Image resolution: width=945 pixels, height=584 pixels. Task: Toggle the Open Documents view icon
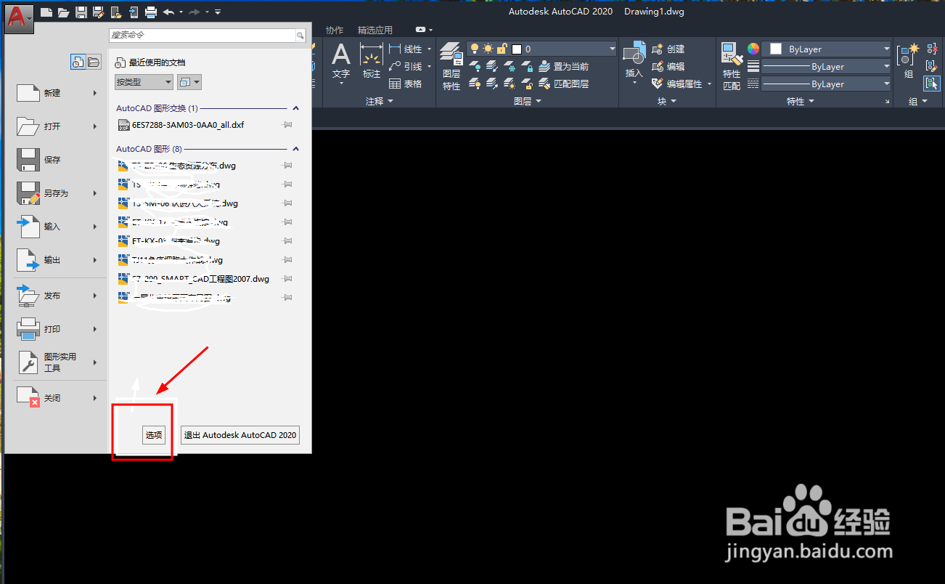pyautogui.click(x=94, y=62)
